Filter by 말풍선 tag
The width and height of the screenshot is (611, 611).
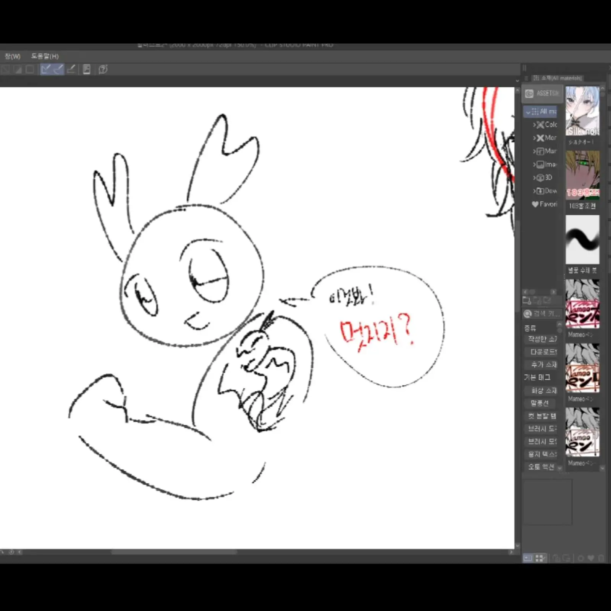(540, 403)
